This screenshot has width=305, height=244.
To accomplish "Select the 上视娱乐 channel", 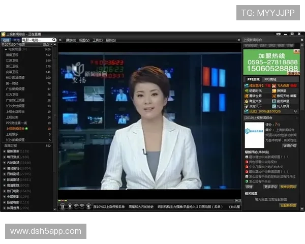I will [x=27, y=134].
